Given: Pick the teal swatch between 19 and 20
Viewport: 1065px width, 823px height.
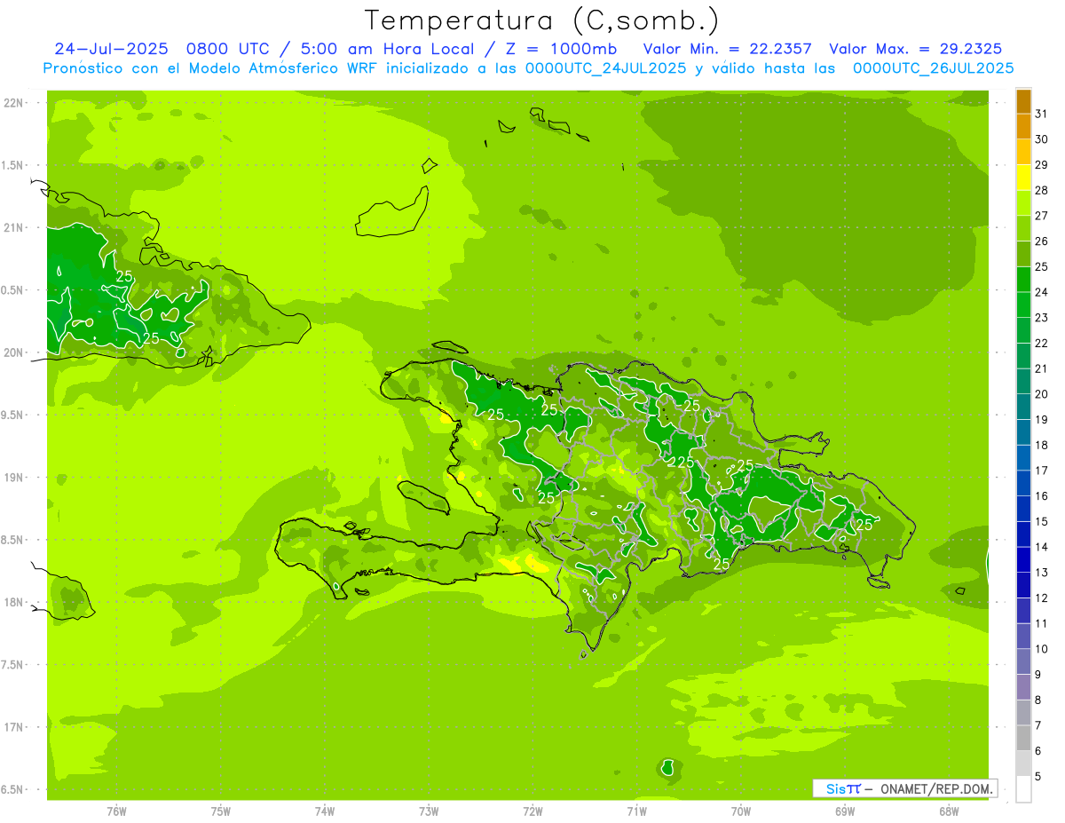Looking at the screenshot, I should click(x=1023, y=407).
